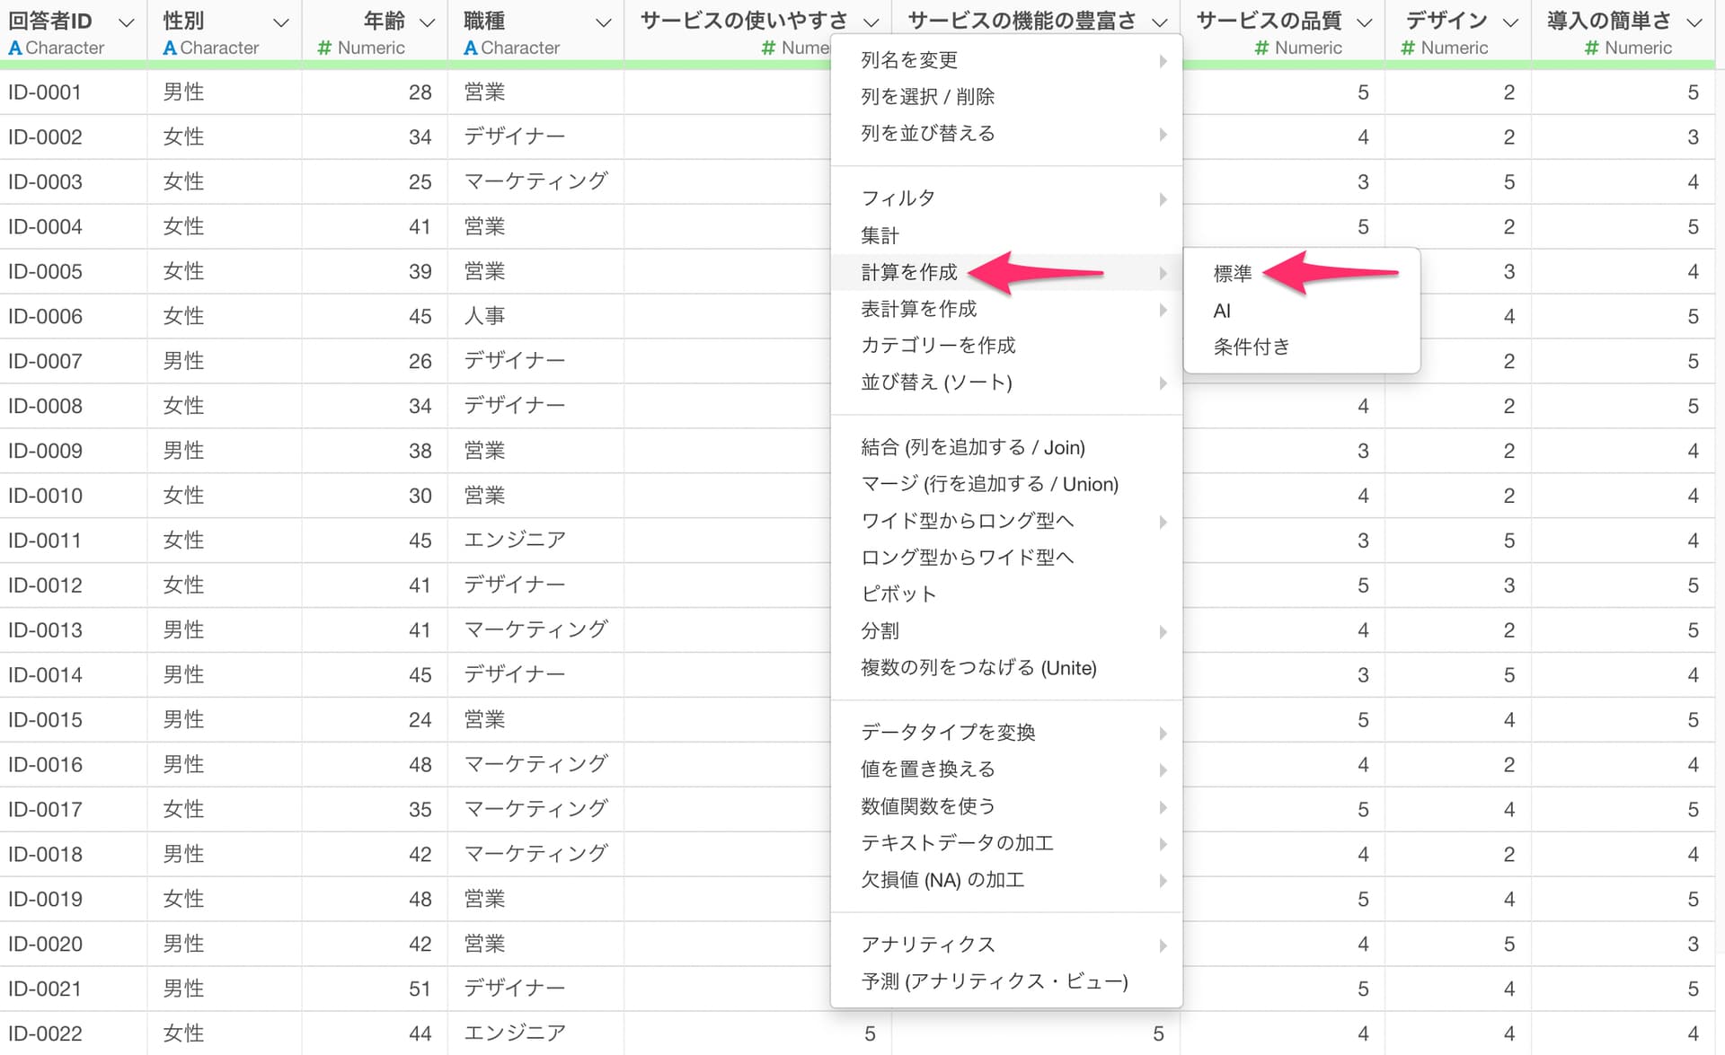
Task: Choose AI from the calculation submenu
Action: coord(1222,311)
